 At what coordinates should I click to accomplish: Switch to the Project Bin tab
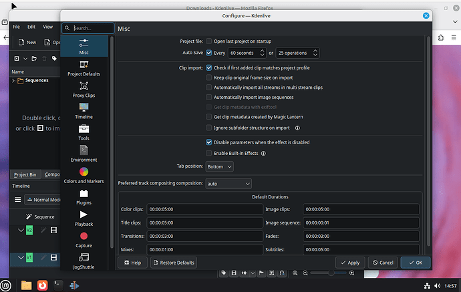click(25, 174)
